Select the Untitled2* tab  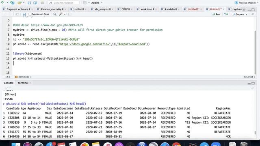[216, 9]
